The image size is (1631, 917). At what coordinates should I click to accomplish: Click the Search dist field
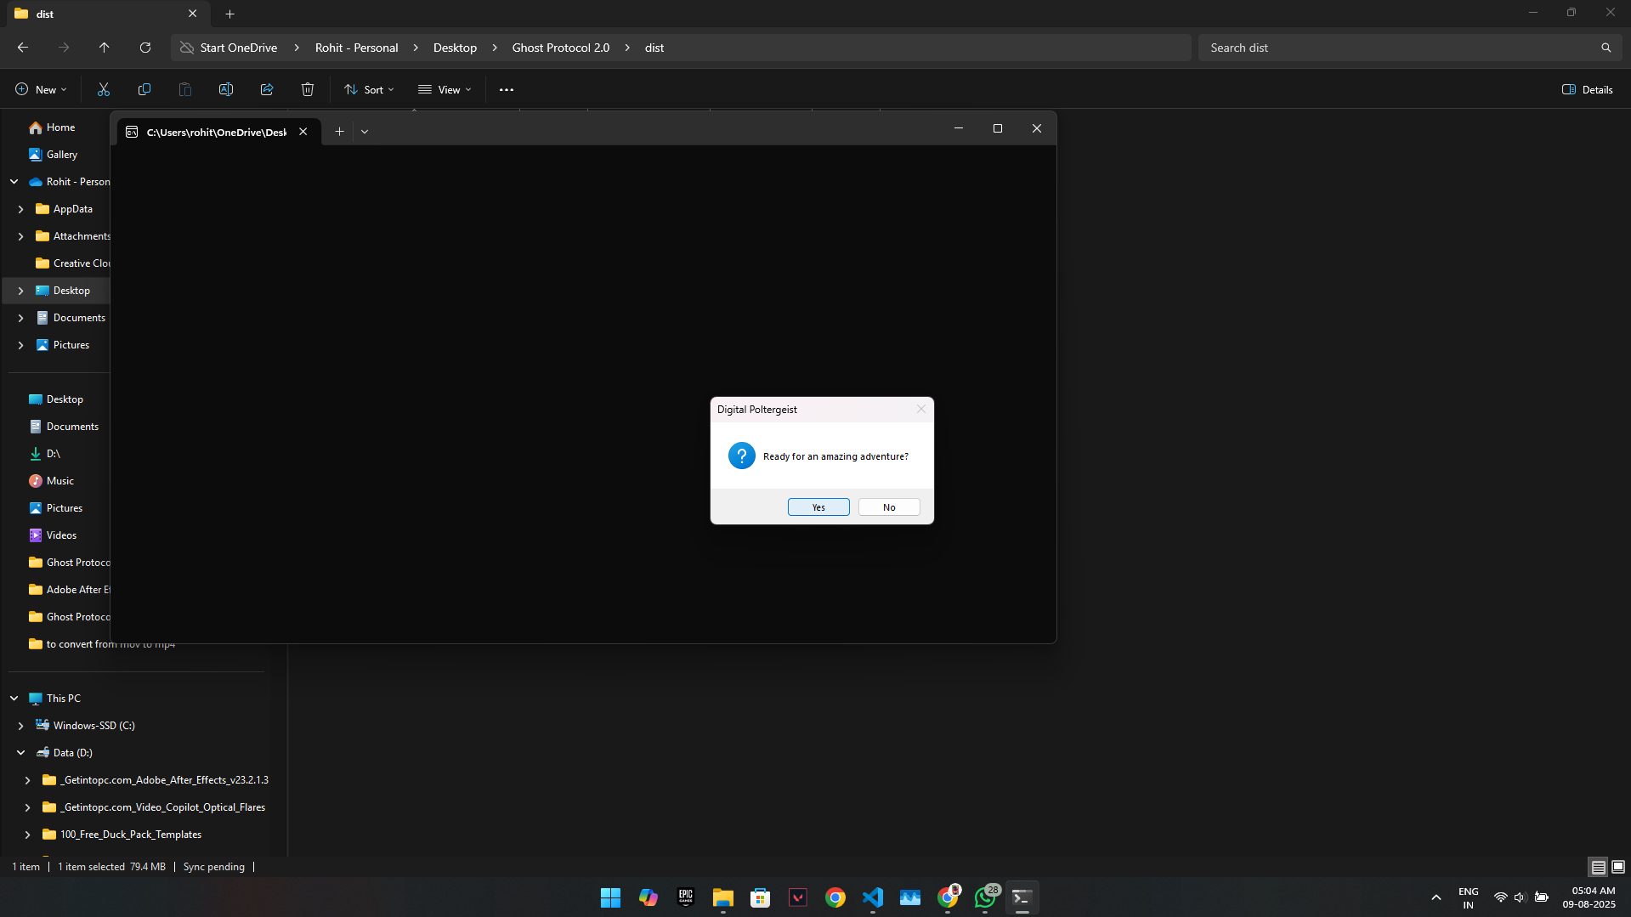[1398, 48]
